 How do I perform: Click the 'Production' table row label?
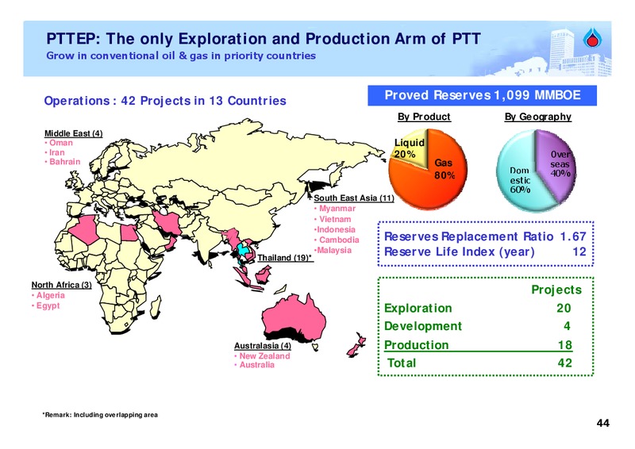[x=416, y=345]
